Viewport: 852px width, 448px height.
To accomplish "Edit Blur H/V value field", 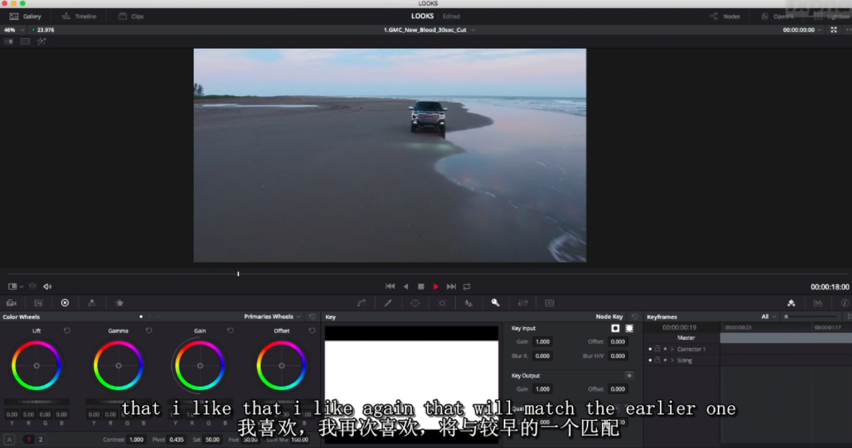I will click(617, 356).
